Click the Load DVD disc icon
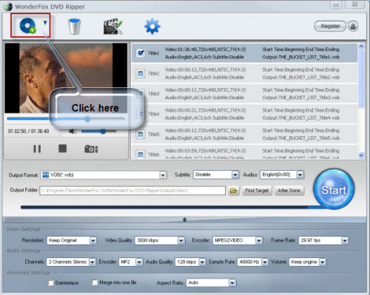The image size is (370, 295). tap(28, 26)
